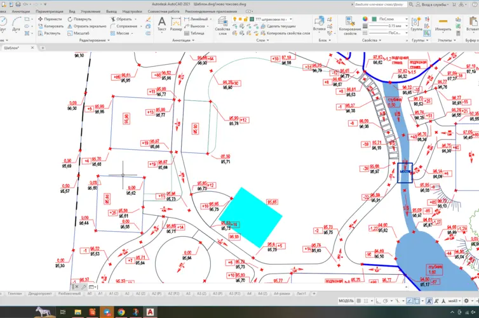Toggle grid display in status bar
The width and height of the screenshot is (479, 318).
359,301
